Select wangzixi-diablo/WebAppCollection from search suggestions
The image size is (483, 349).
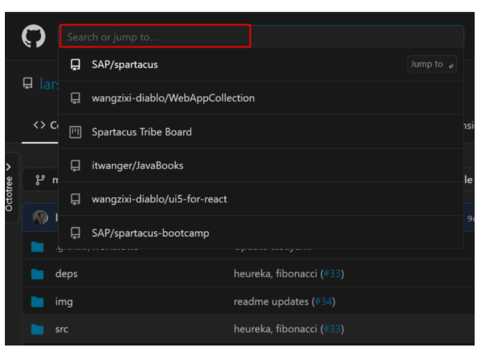tap(172, 98)
